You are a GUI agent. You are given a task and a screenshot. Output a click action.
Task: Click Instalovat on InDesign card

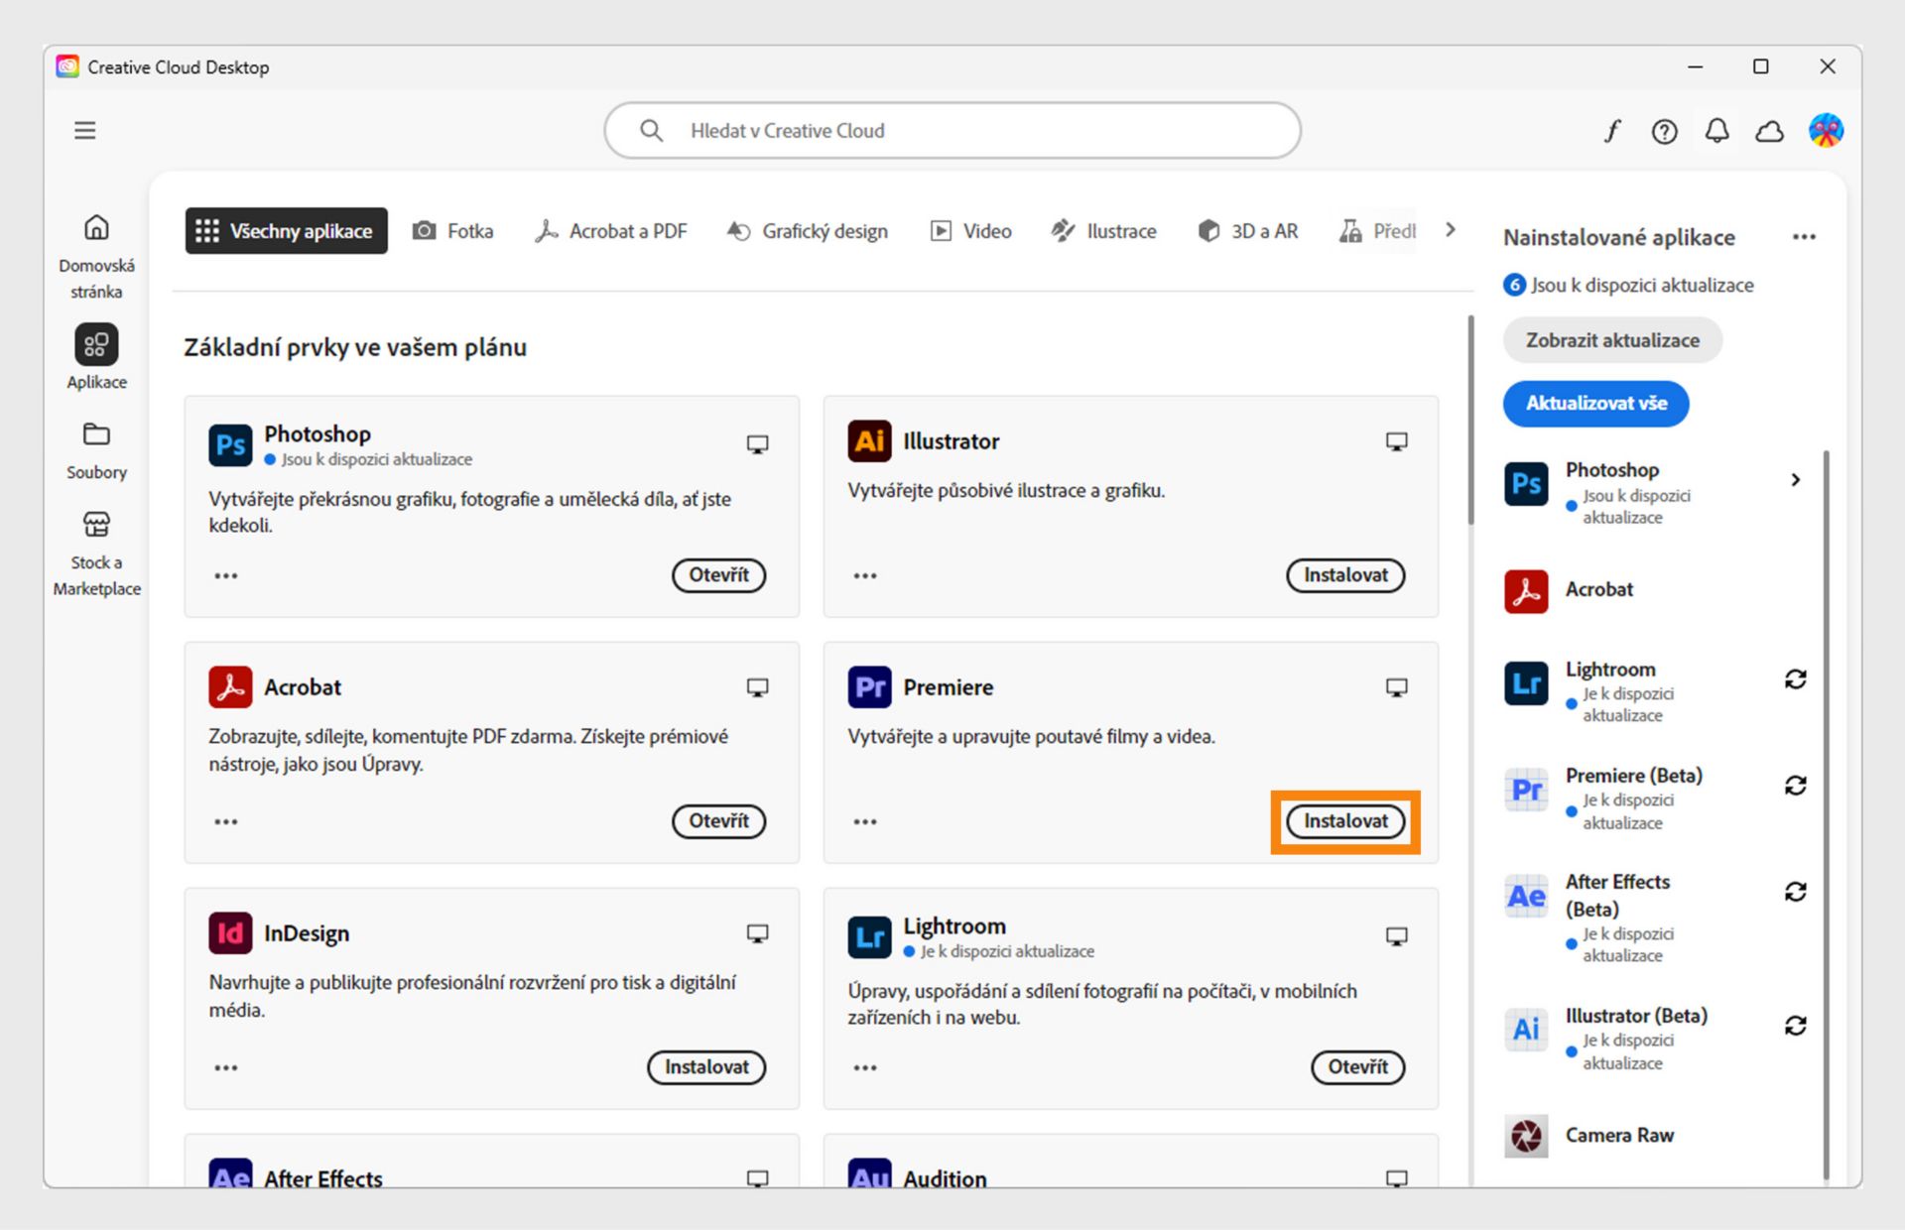pos(706,1067)
